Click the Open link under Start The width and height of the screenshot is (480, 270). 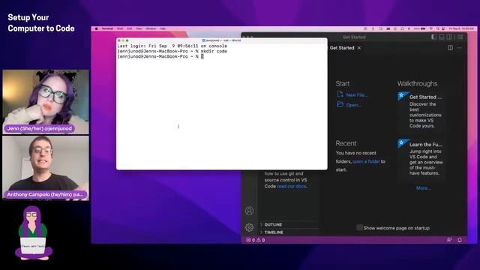(x=353, y=105)
